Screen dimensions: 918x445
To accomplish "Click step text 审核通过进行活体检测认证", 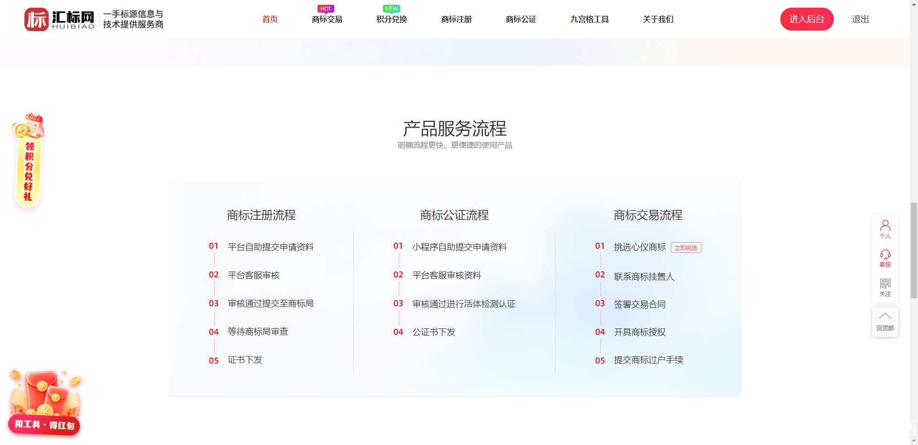I will point(464,304).
